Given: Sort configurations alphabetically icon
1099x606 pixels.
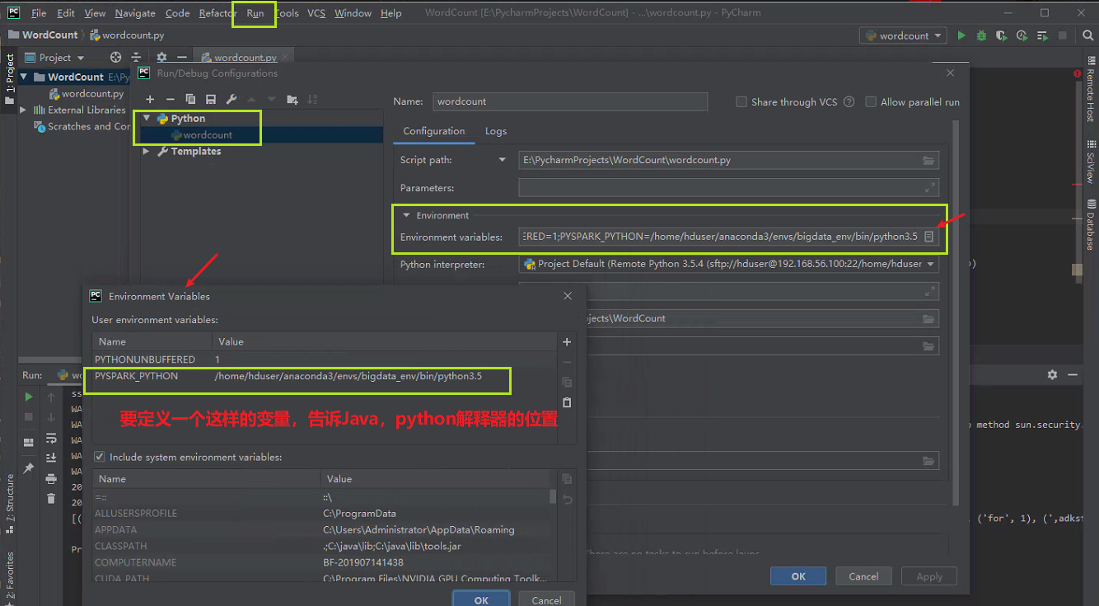Looking at the screenshot, I should pyautogui.click(x=312, y=99).
